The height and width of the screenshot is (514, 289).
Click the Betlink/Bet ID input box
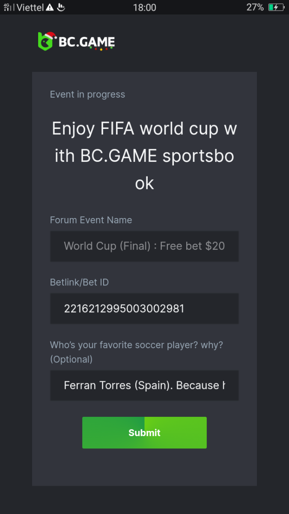click(x=144, y=308)
